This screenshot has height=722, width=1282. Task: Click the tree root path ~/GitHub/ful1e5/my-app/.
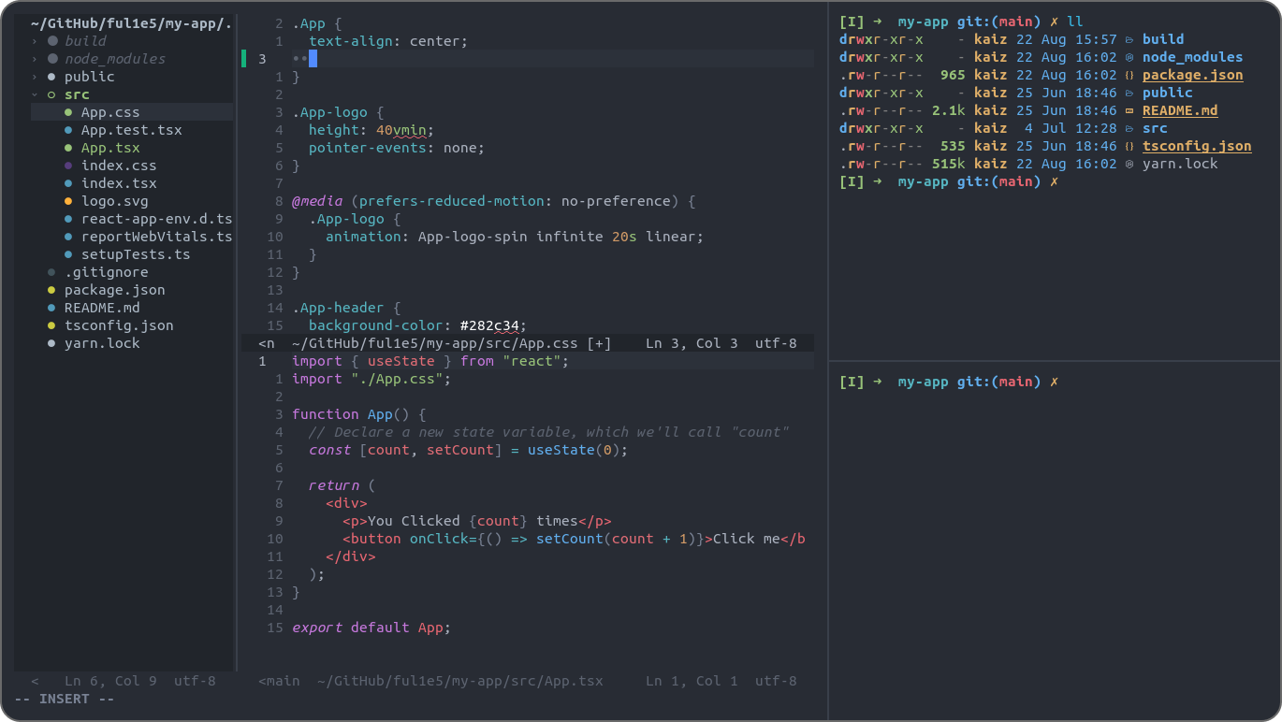(x=131, y=23)
